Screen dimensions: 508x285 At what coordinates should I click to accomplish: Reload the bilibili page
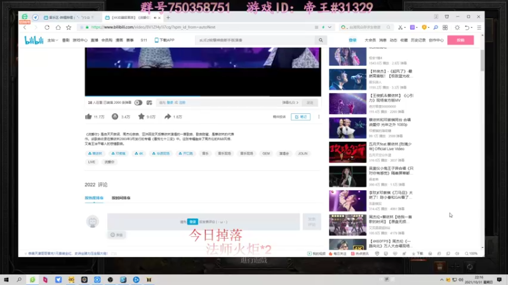pyautogui.click(x=47, y=27)
